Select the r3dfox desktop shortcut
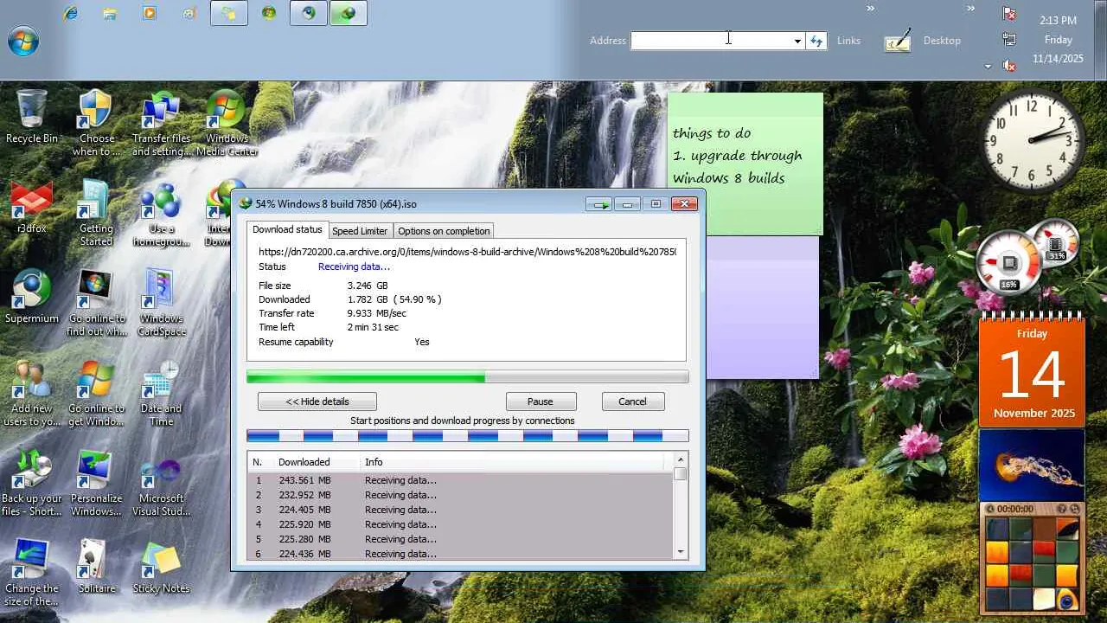This screenshot has height=623, width=1107. click(32, 207)
